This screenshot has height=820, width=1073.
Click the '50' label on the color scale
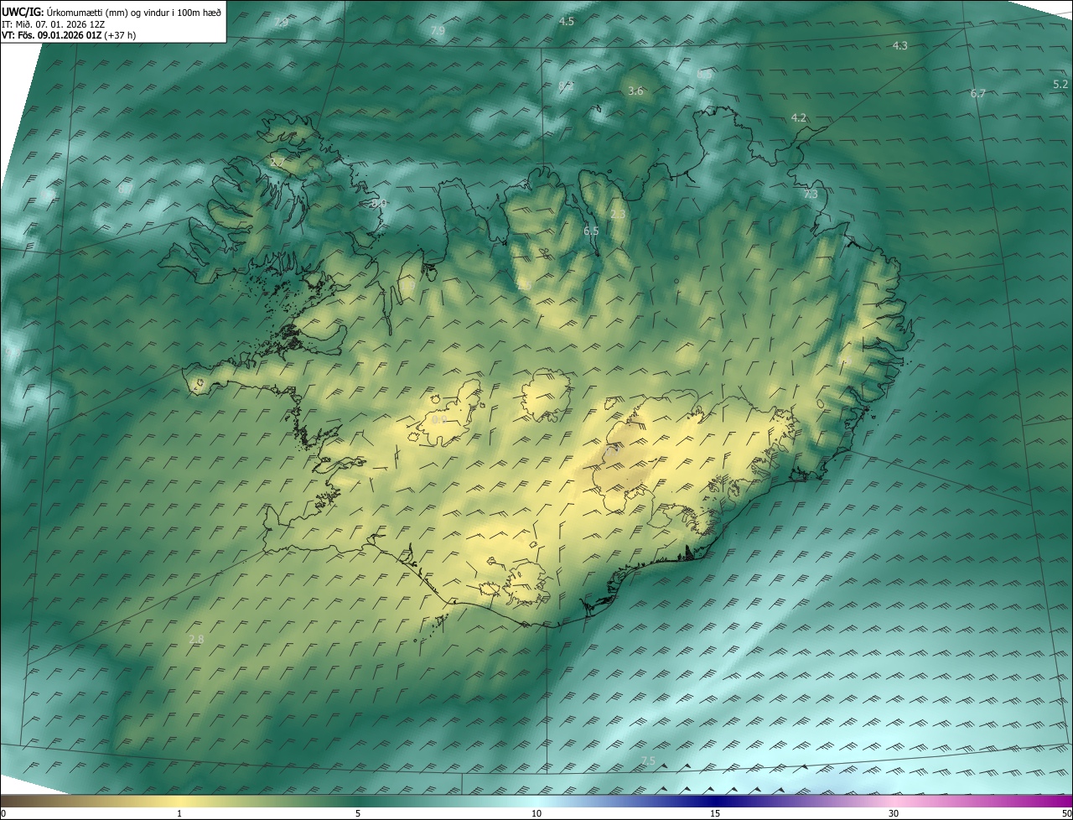point(1066,813)
